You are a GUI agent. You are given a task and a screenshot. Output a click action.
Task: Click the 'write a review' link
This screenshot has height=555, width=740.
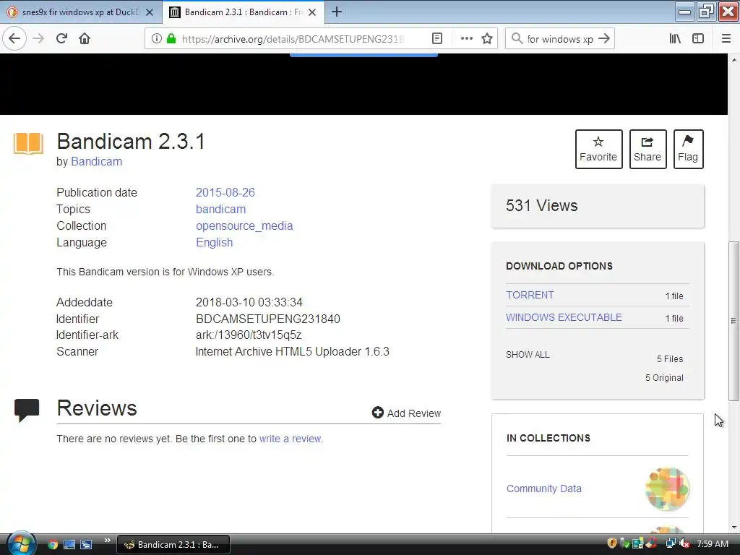[290, 439]
